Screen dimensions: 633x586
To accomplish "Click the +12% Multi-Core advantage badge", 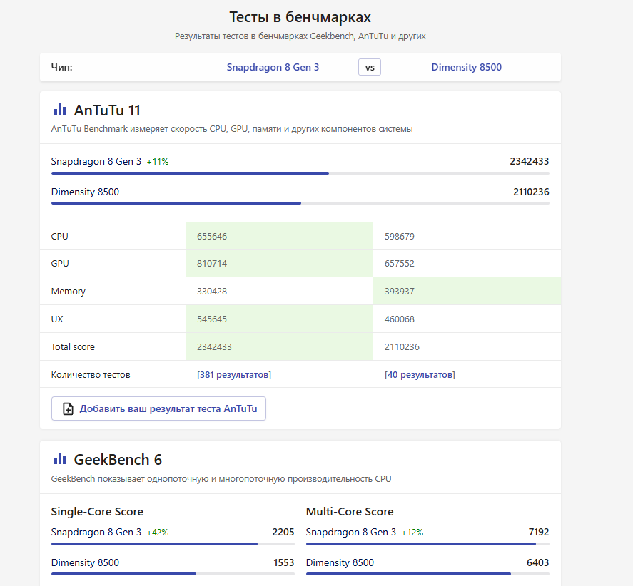I will click(412, 533).
